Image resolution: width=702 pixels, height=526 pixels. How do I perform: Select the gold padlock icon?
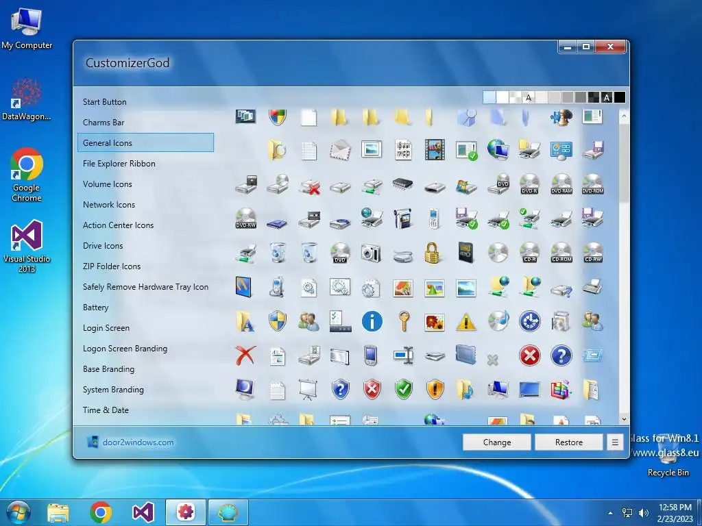pos(433,253)
